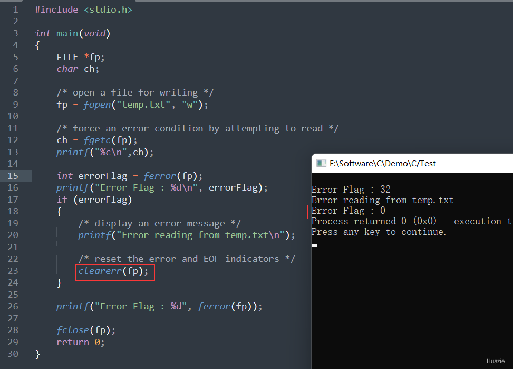Image resolution: width=513 pixels, height=369 pixels.
Task: Click line number 1 in the gutter
Action: 15,10
